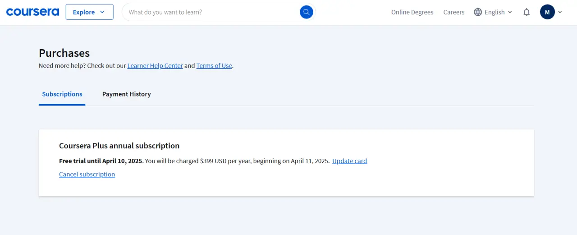This screenshot has height=235, width=577.
Task: Open the notifications bell
Action: (527, 12)
